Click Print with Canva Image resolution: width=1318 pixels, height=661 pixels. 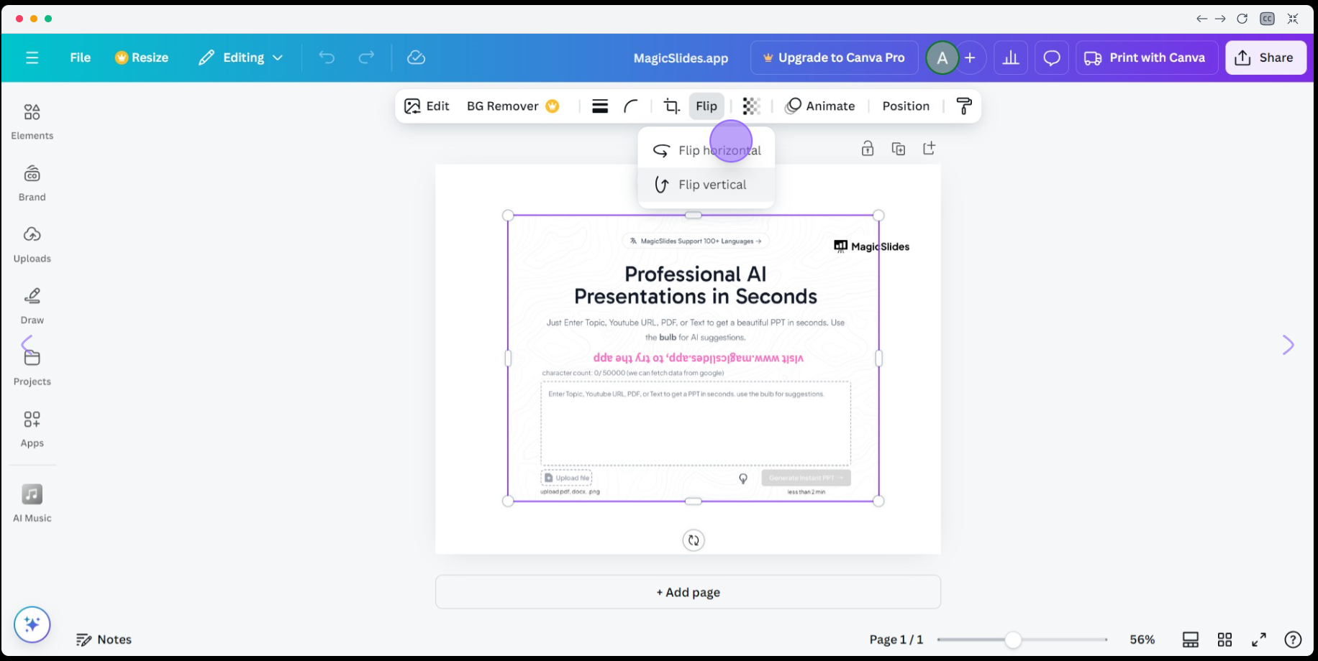click(1146, 57)
